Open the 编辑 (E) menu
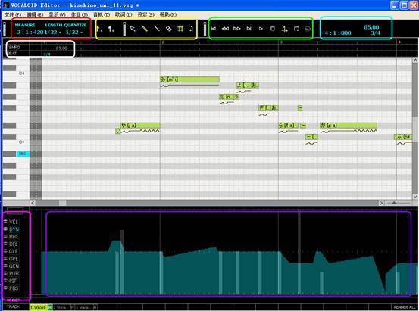Screen dimensions: 419x311 pos(35,14)
